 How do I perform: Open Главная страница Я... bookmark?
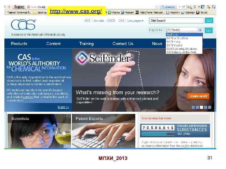coord(19,13)
